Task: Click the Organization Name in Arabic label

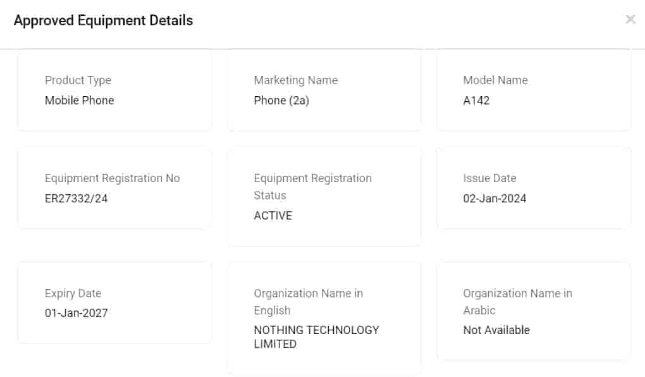Action: click(517, 302)
